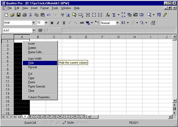178x127 pixels.
Task: Open the Tools menu
Action: coord(55,8)
